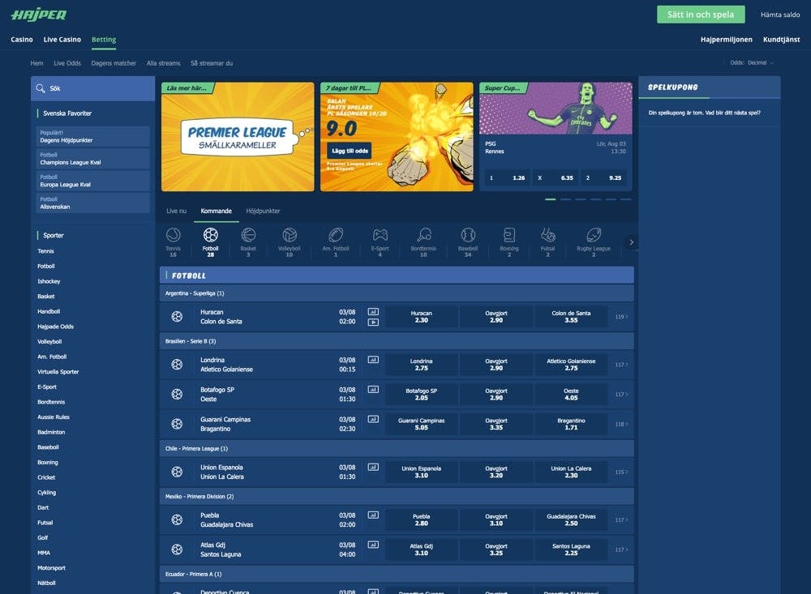Open statistics icon for Botafogo SP match

[373, 390]
